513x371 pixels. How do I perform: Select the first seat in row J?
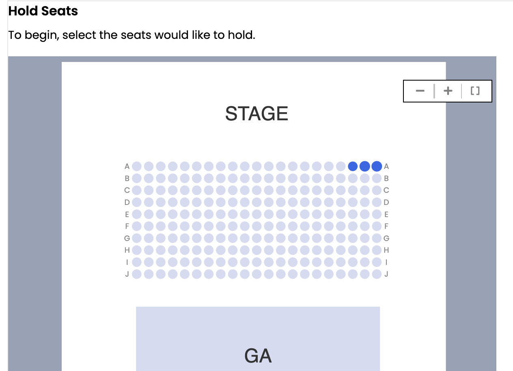click(x=137, y=274)
